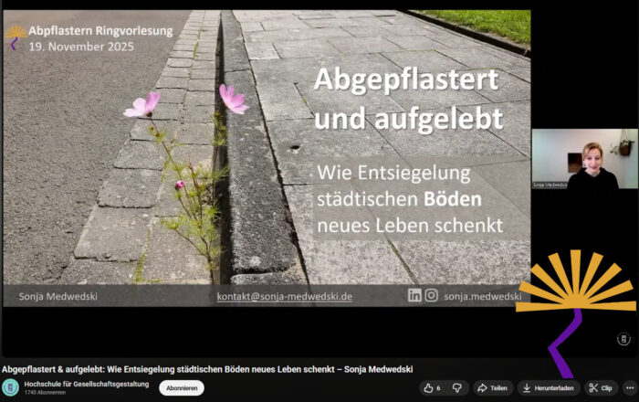
Task: Share the video via Teilen
Action: (x=492, y=387)
